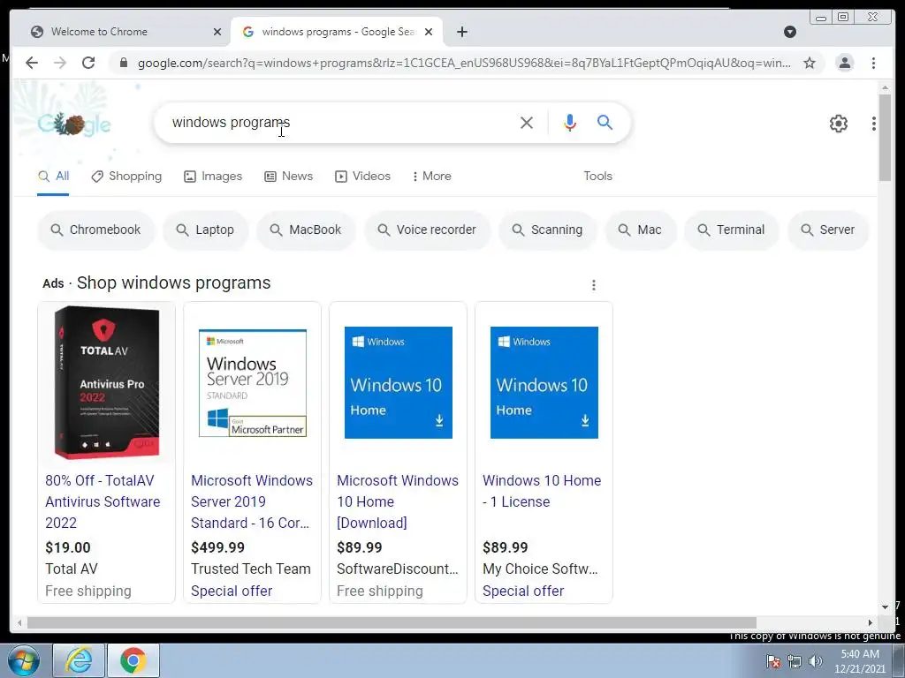Screen dimensions: 905x678
Task: Click the Windows 10 Home image above Microsoft Windows 10 Home [Download]
Action: tap(399, 383)
